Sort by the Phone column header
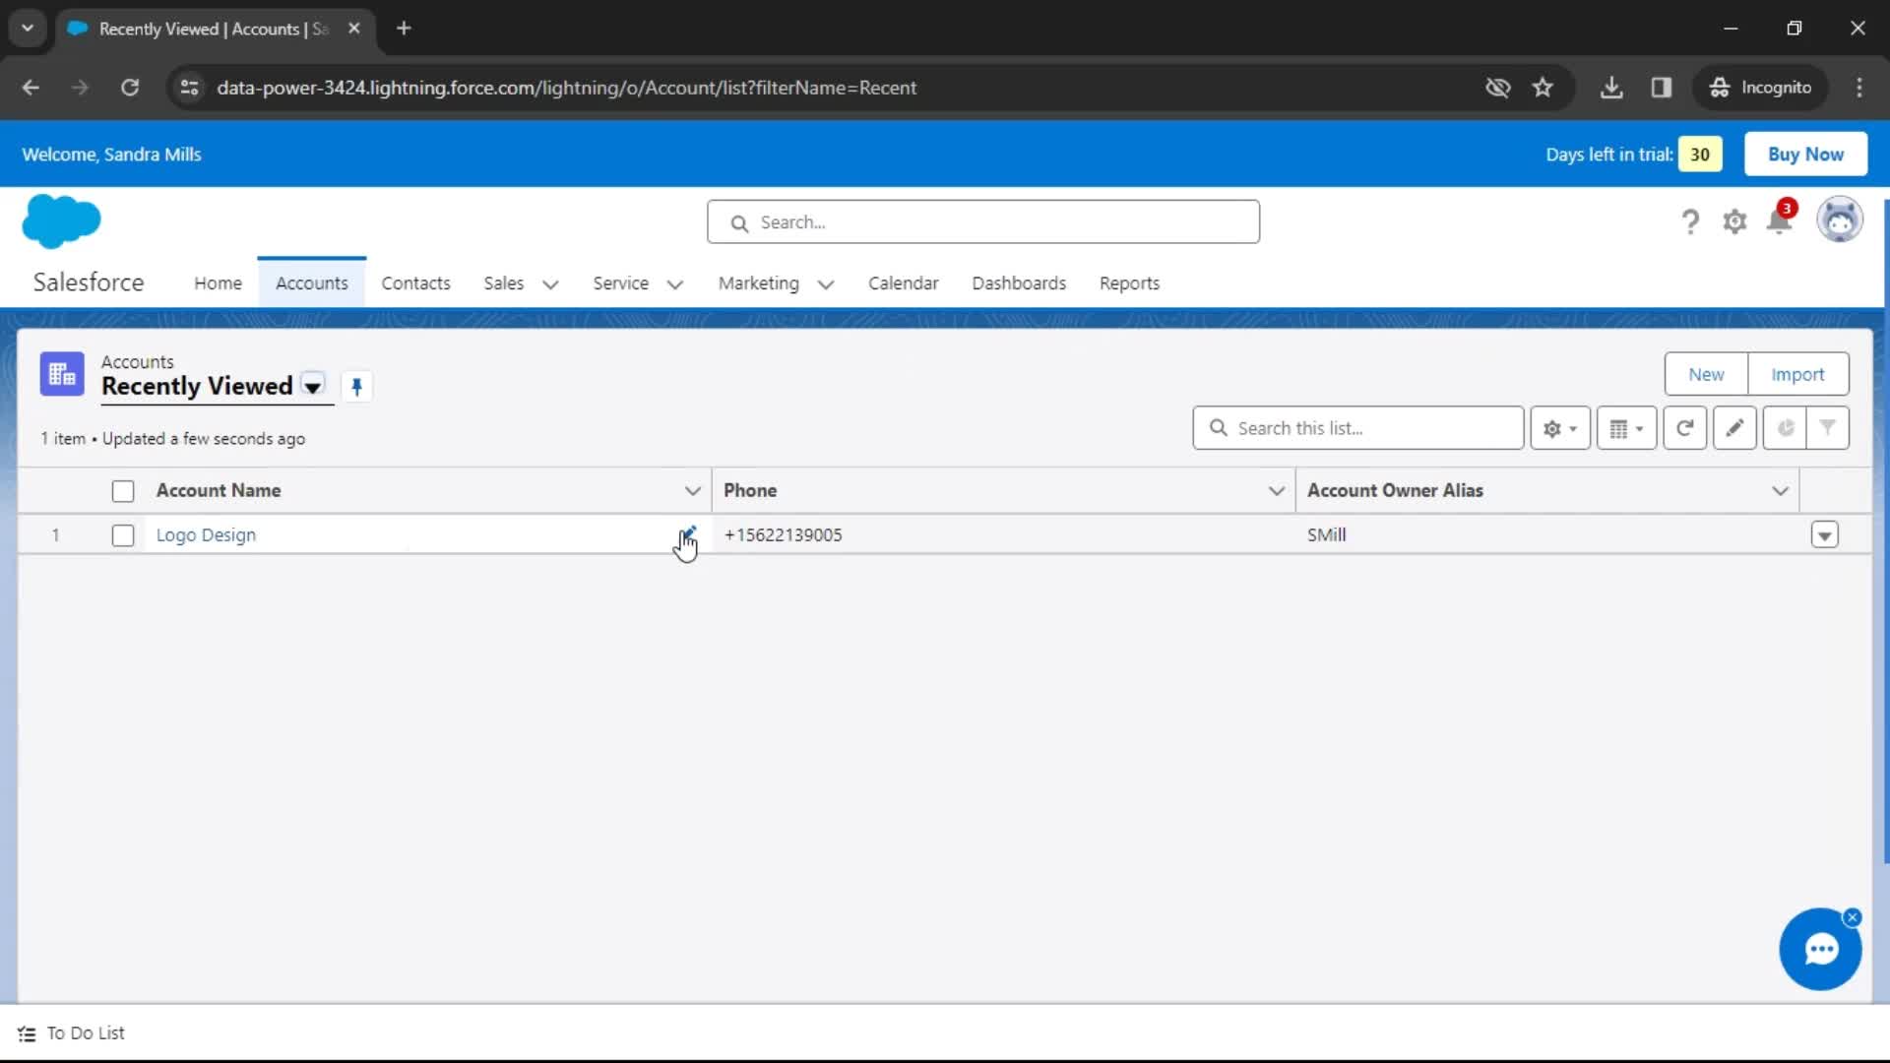The image size is (1890, 1063). 750,490
